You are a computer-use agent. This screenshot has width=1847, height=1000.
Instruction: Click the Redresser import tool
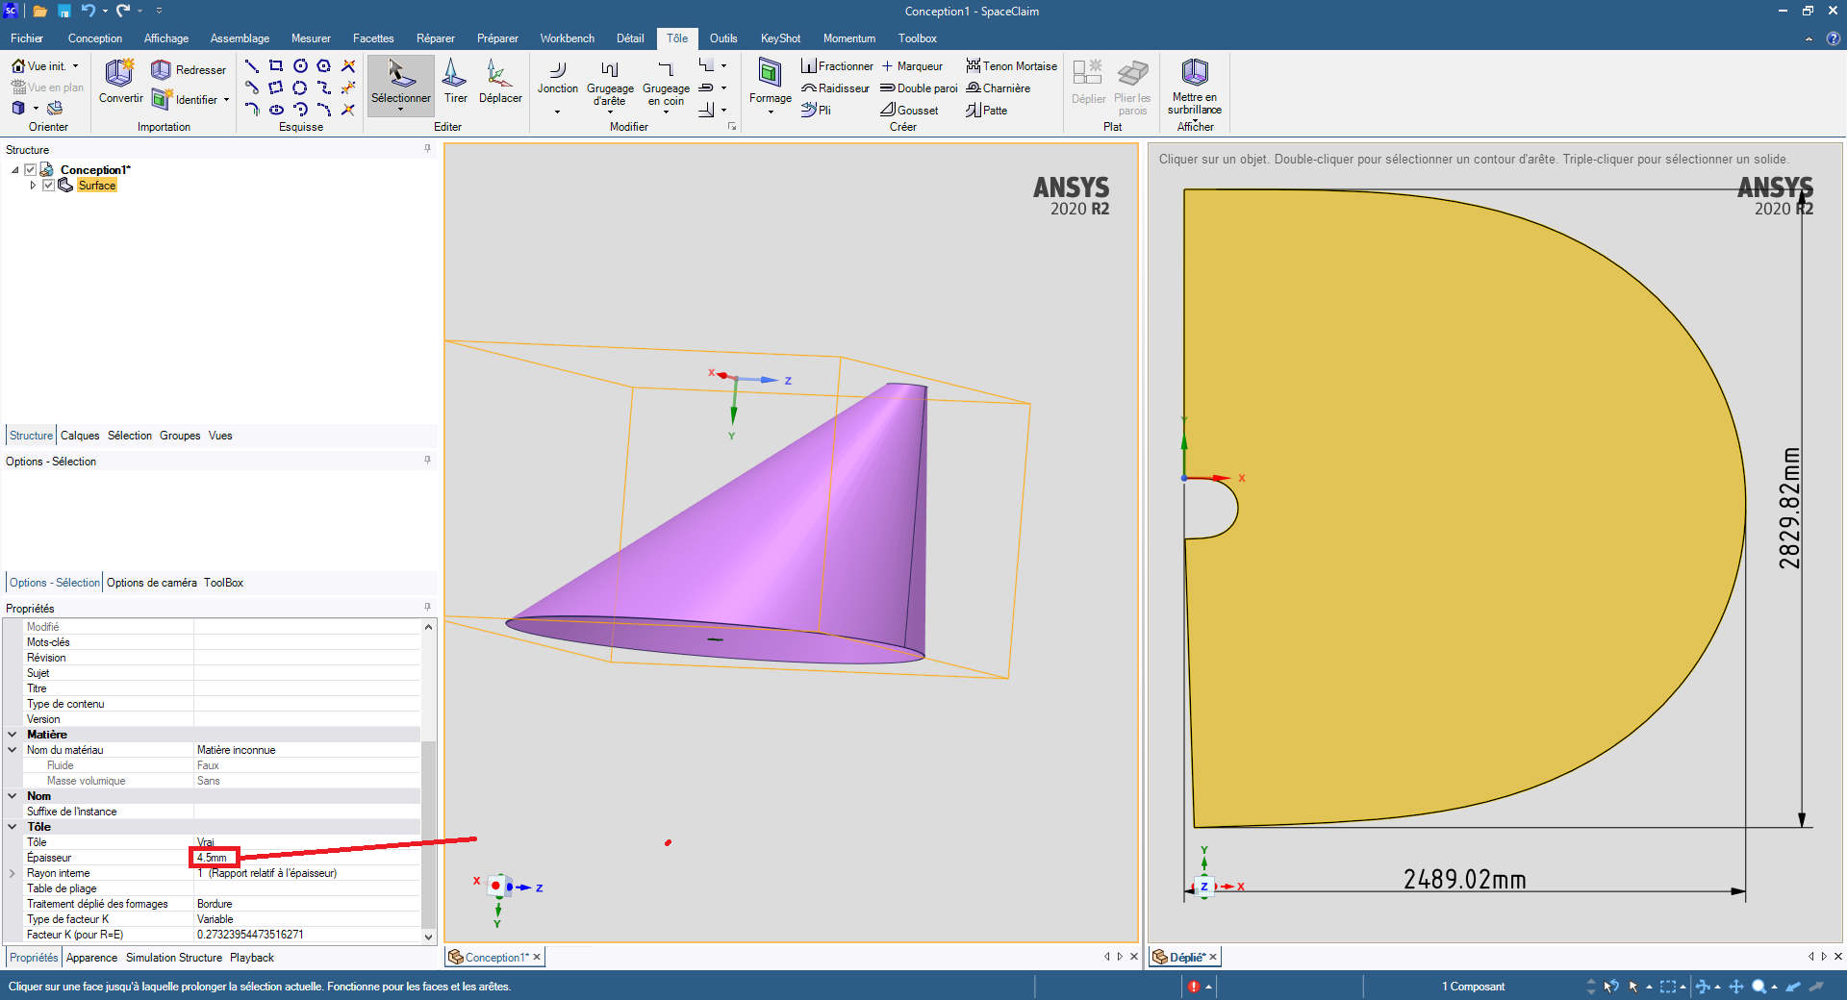tap(190, 70)
